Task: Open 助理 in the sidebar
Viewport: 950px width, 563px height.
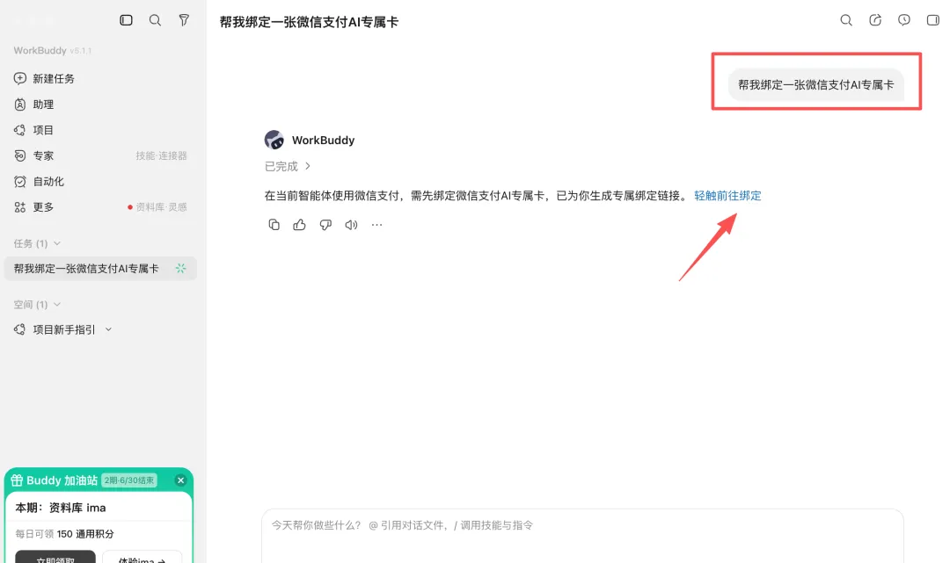Action: [43, 105]
